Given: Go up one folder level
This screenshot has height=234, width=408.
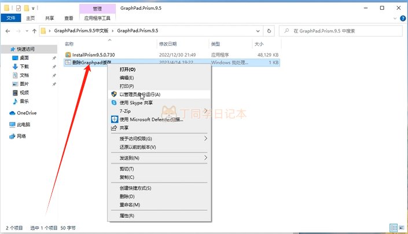Looking at the screenshot, I should click(34, 31).
